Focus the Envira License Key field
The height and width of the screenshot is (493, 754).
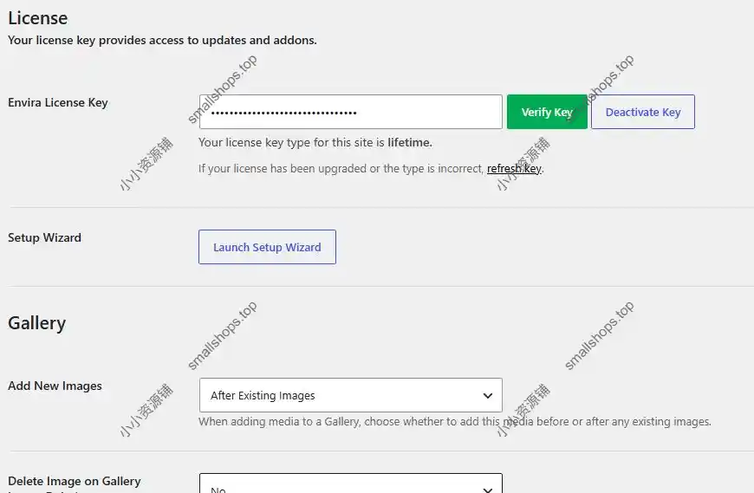point(350,112)
